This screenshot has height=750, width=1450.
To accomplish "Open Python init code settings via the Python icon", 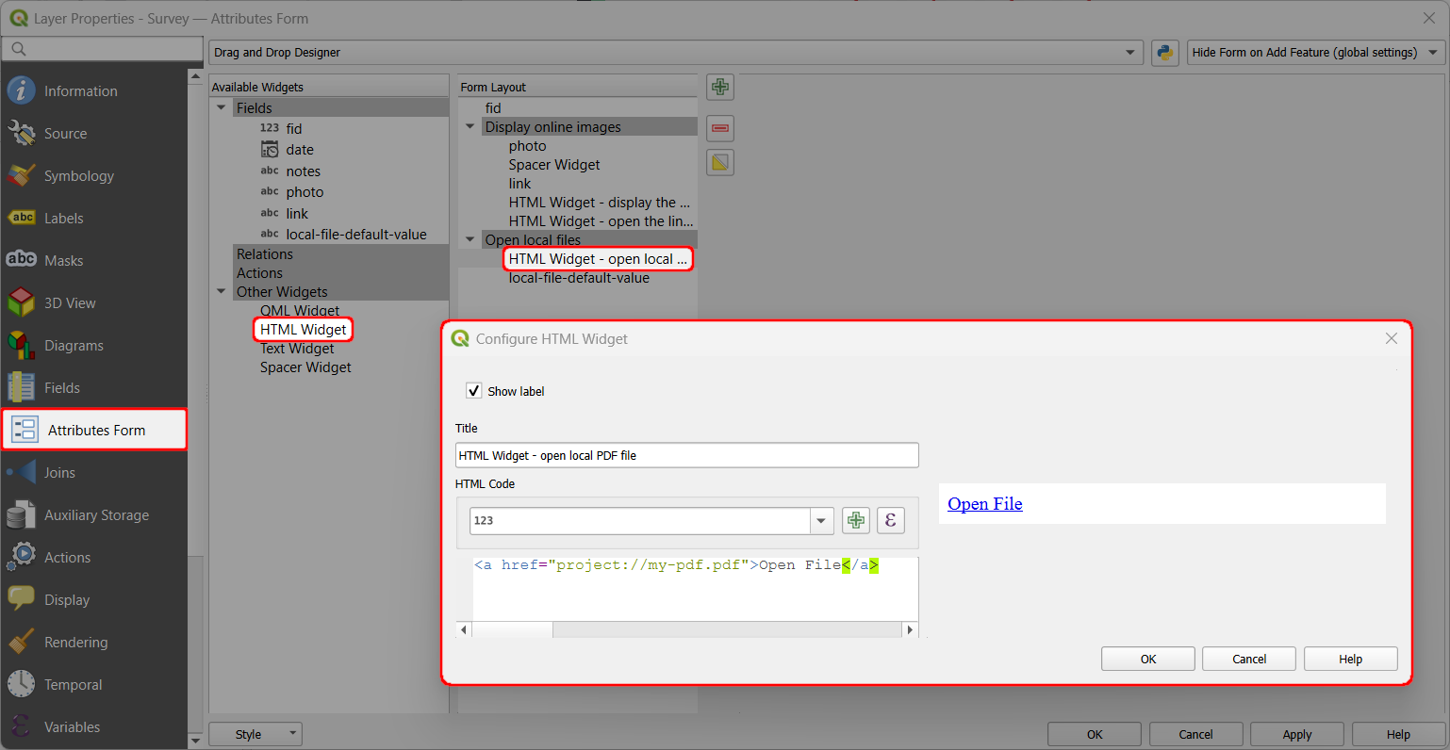I will click(1164, 53).
